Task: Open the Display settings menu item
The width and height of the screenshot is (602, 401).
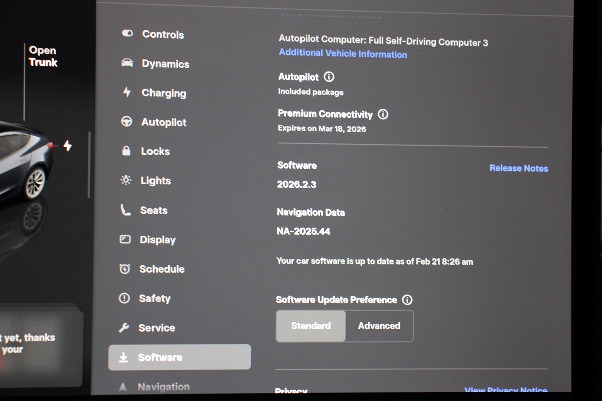Action: click(x=157, y=240)
